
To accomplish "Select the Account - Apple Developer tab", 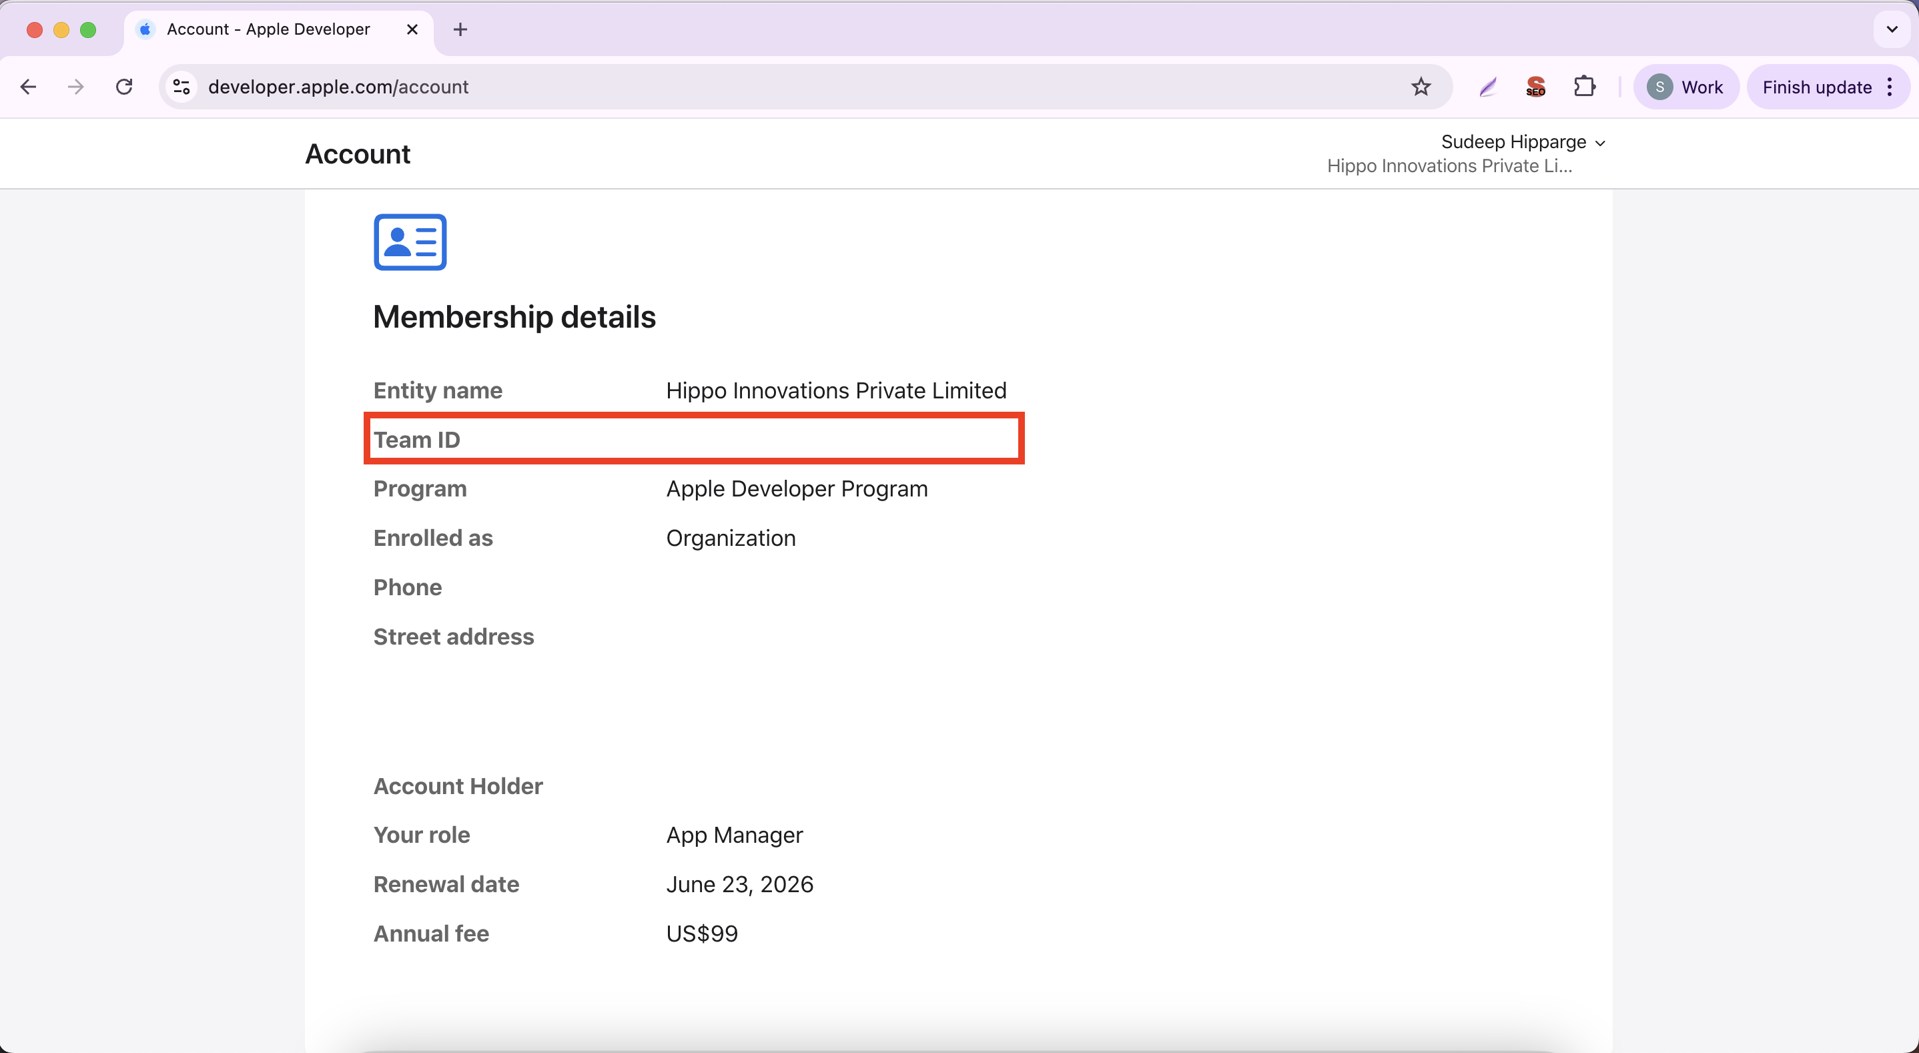I will click(x=268, y=30).
